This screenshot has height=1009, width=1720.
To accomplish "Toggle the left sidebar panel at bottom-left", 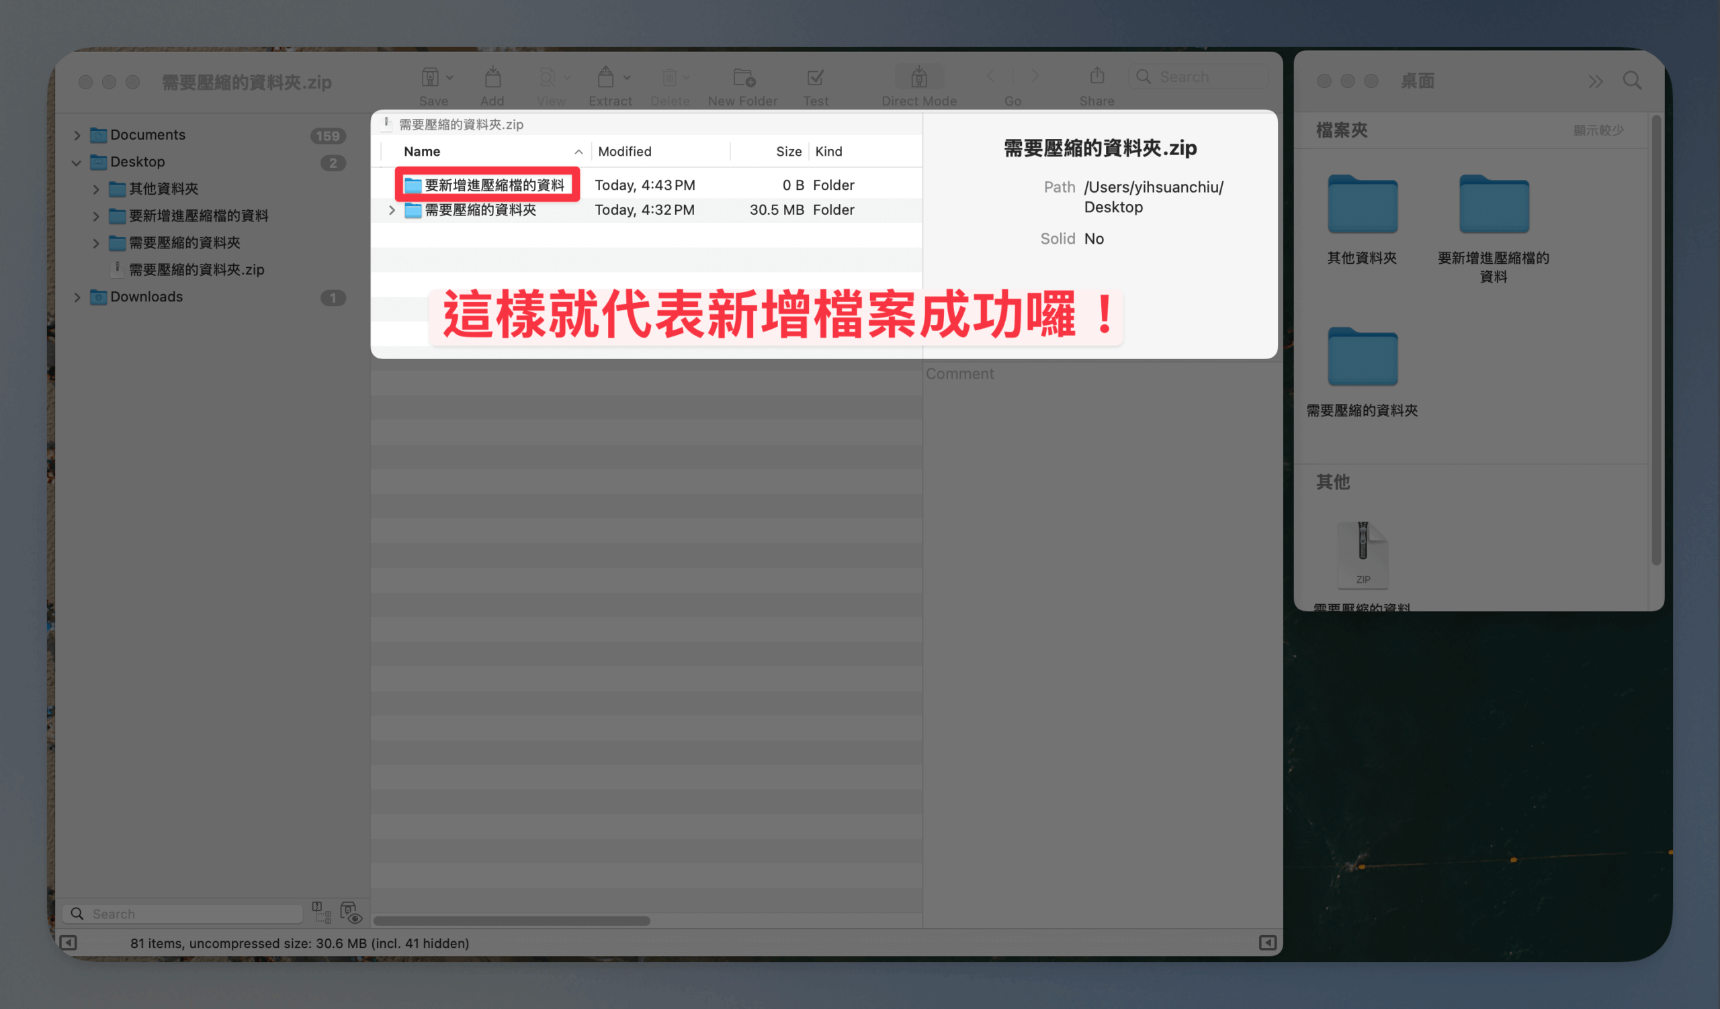I will (x=69, y=943).
